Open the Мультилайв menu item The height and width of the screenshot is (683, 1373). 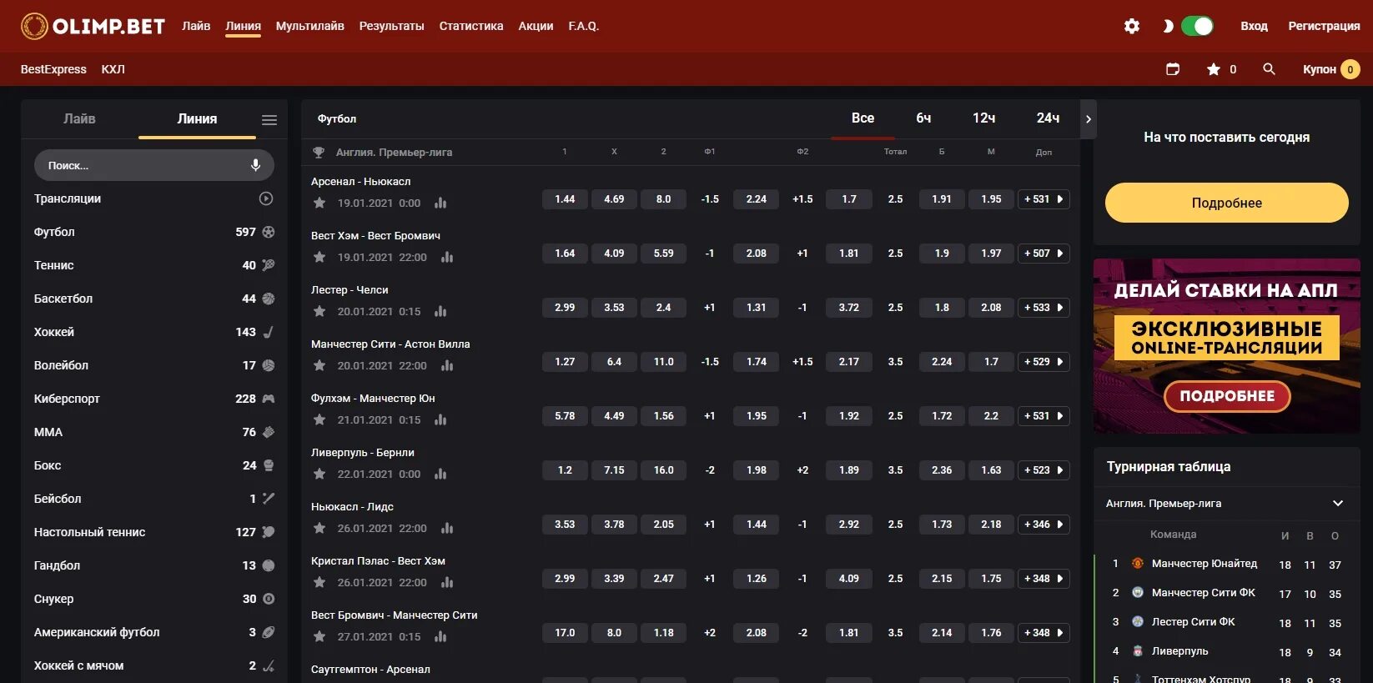click(310, 26)
